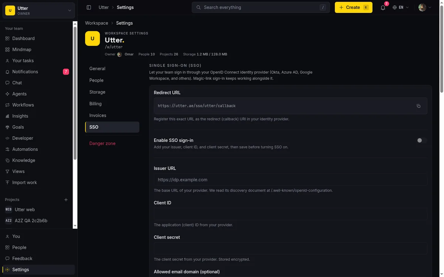Open the user avatar menu
This screenshot has height=277, width=444.
click(x=425, y=7)
